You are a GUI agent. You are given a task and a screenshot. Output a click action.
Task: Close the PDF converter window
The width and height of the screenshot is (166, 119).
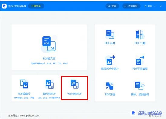[161, 6]
